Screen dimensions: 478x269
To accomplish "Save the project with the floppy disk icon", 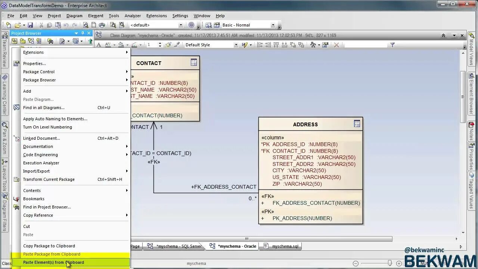I will [30, 25].
